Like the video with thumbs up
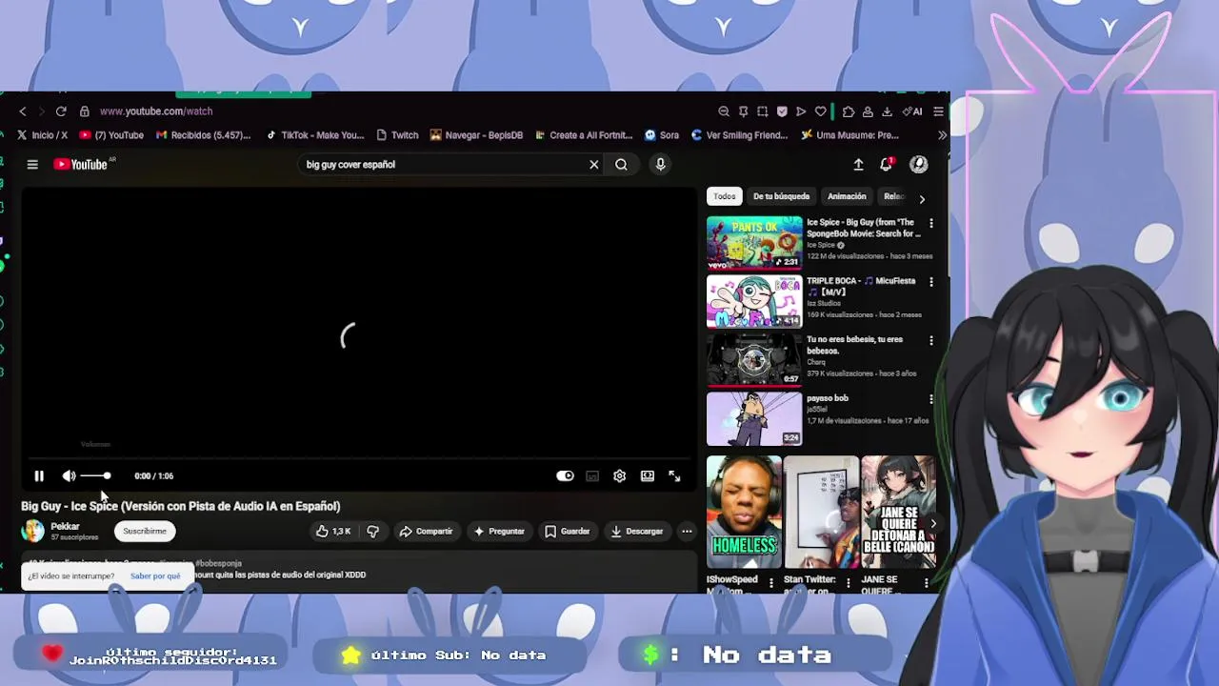This screenshot has height=686, width=1219. (333, 531)
